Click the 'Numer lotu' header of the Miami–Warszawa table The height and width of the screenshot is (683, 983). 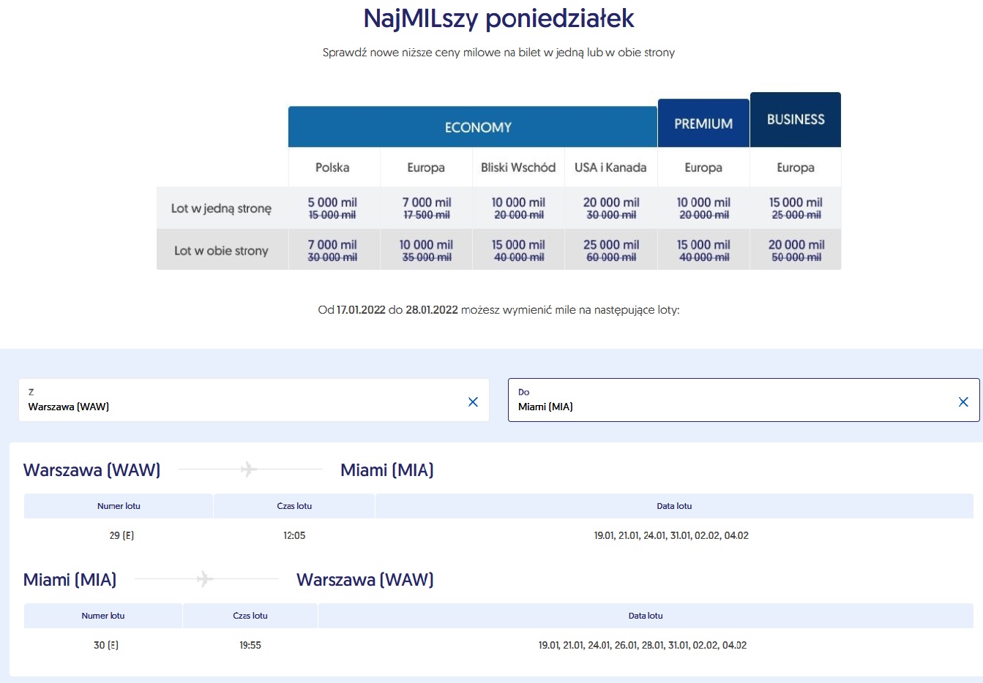[x=103, y=616]
